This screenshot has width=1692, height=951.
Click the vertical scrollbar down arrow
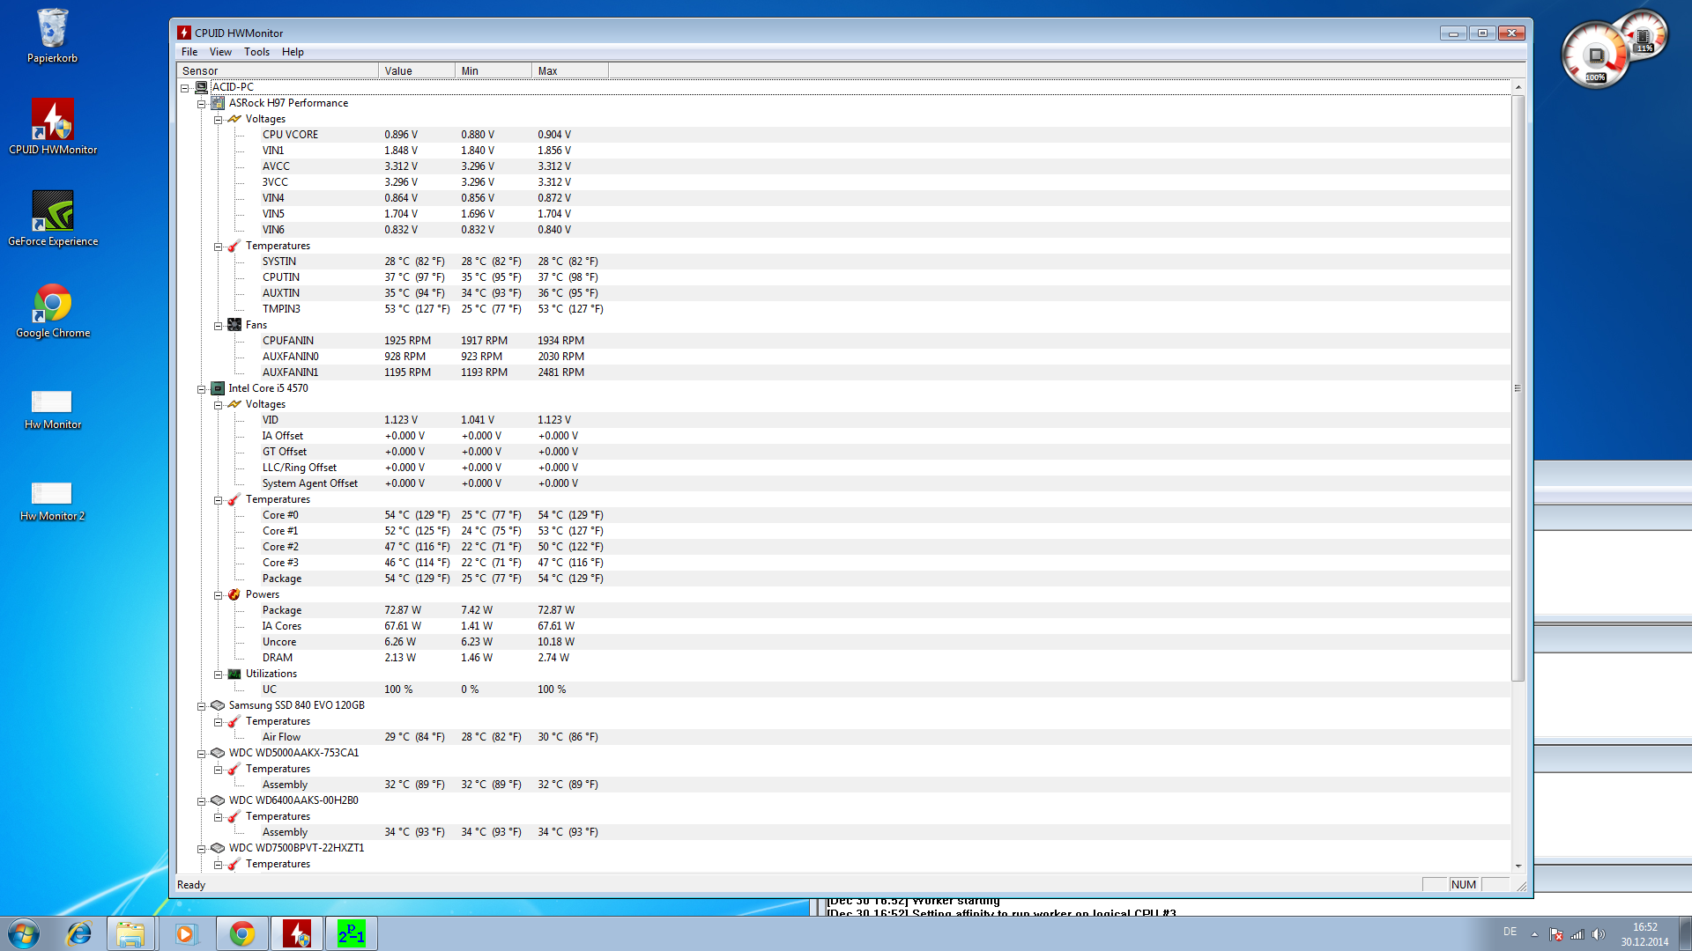point(1518,866)
